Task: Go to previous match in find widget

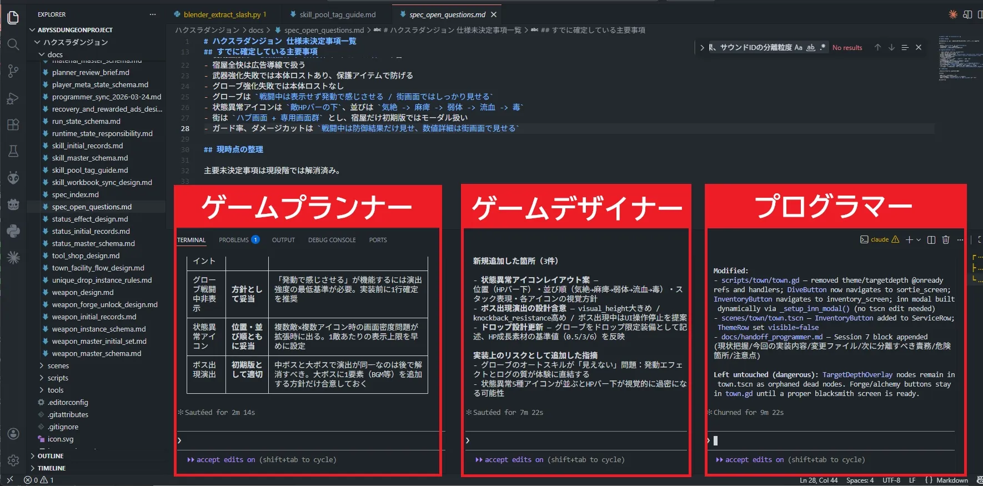Action: point(877,47)
